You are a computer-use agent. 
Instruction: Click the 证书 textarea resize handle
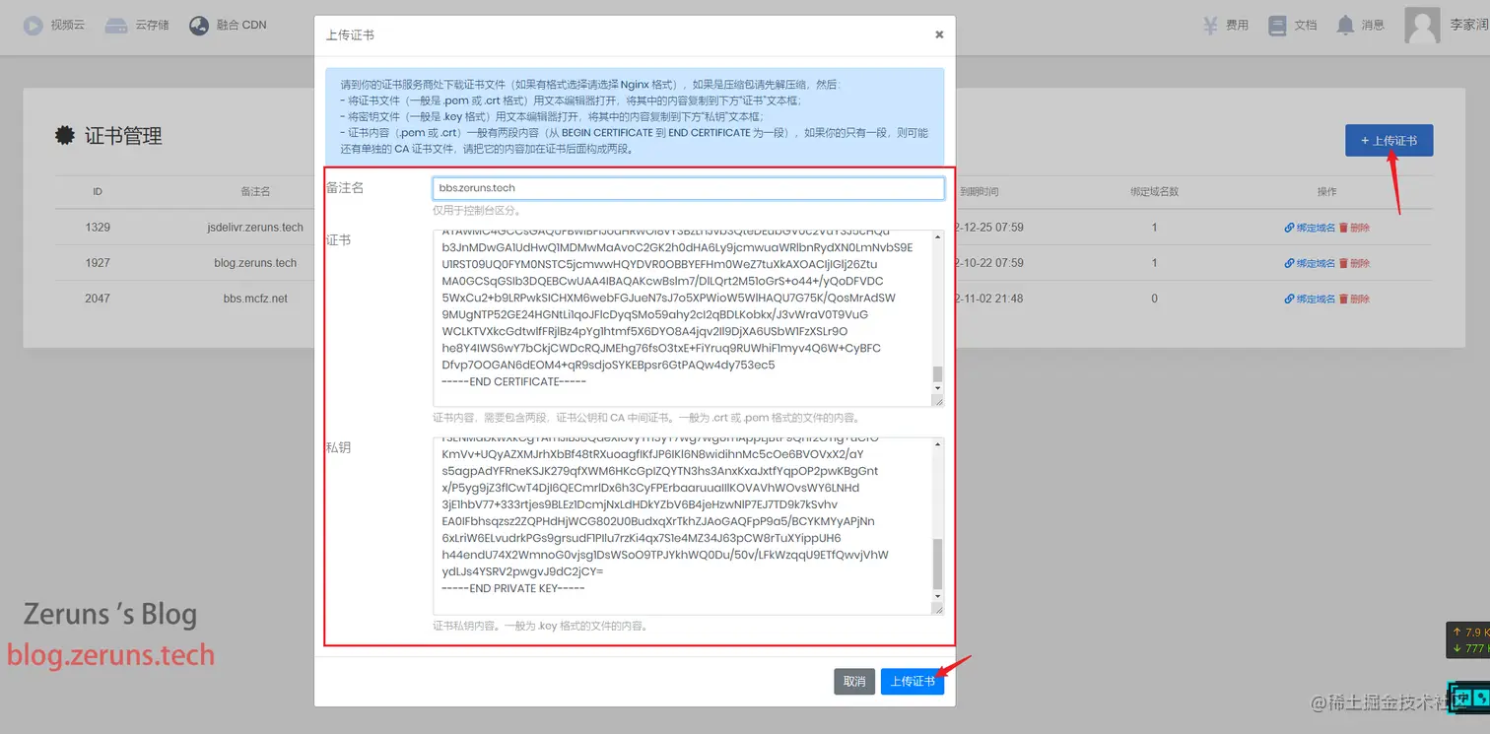click(939, 401)
